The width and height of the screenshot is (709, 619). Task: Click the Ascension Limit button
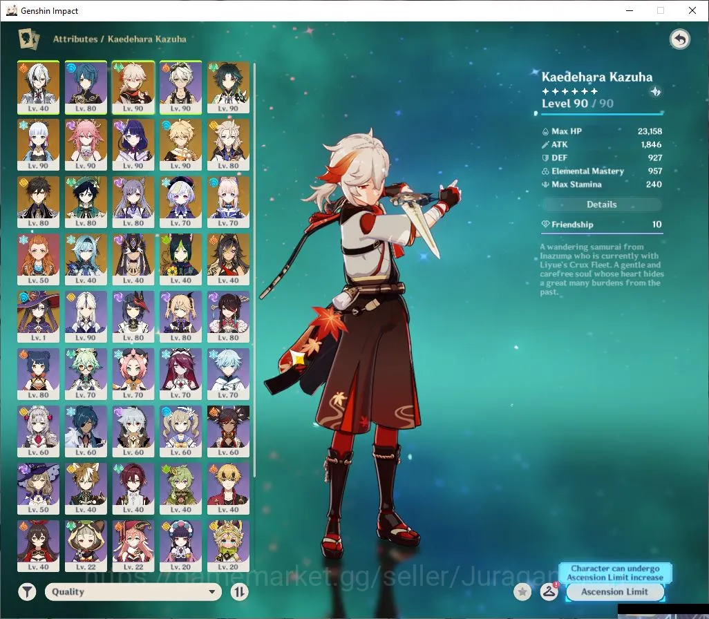point(614,591)
